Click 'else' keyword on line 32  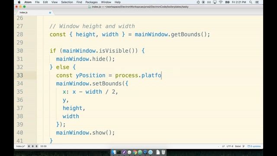coord(62,67)
